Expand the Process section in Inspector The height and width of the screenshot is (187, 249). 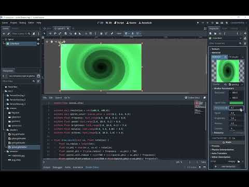coord(215,146)
